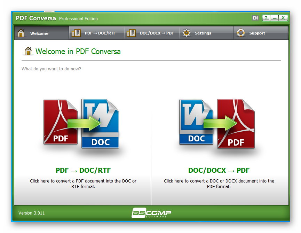Image resolution: width=301 pixels, height=233 pixels.
Task: Close the PDF Conversa window
Action: point(283,18)
